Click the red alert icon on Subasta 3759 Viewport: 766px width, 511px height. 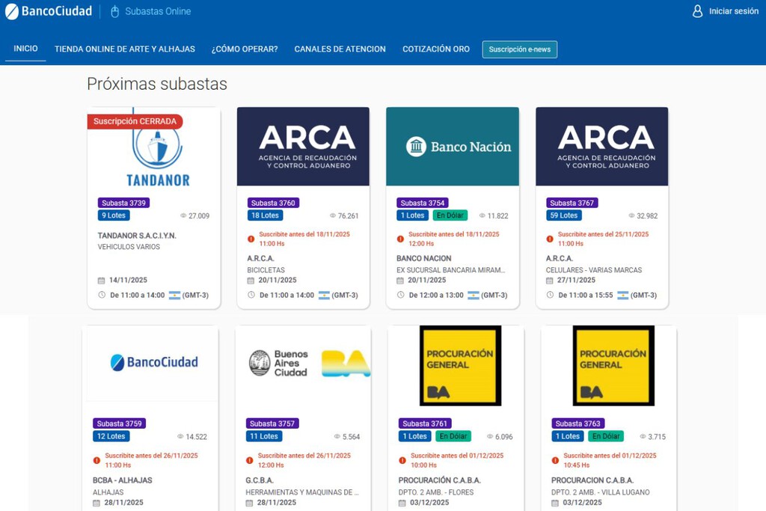[x=96, y=460]
